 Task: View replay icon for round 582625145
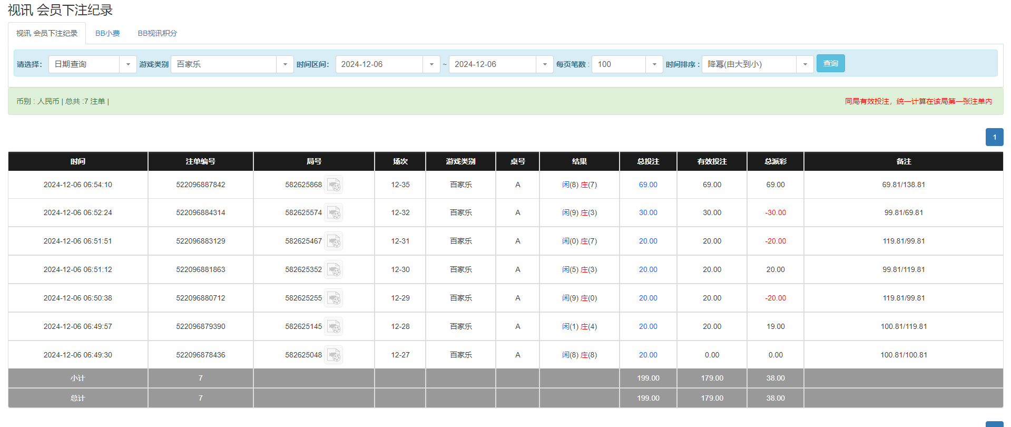pyautogui.click(x=333, y=327)
